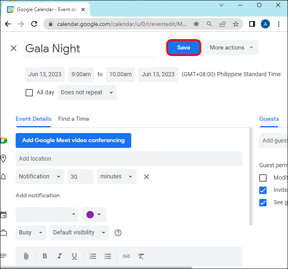
Task: Insert a bulleted list
Action: (x=108, y=256)
